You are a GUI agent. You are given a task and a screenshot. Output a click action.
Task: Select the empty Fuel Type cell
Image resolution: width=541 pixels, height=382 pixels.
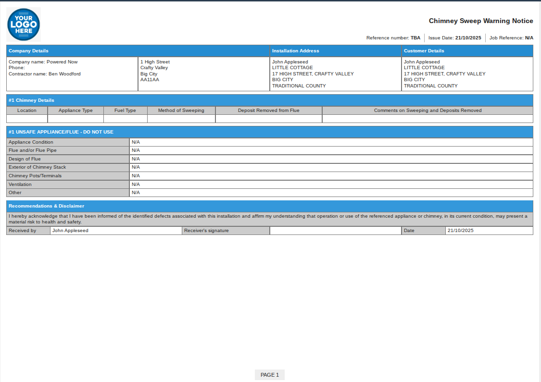pos(125,119)
